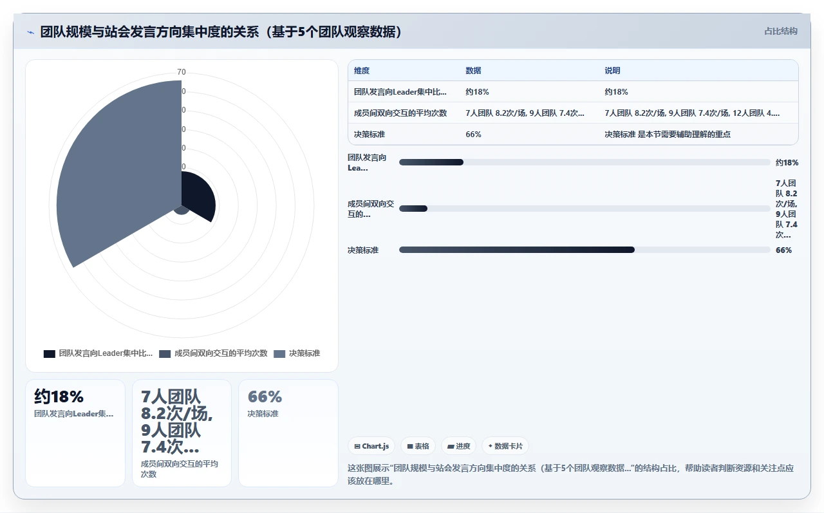This screenshot has height=513, width=824.
Task: Select the 成员间双向交互的平均次数 table cell
Action: [400, 113]
